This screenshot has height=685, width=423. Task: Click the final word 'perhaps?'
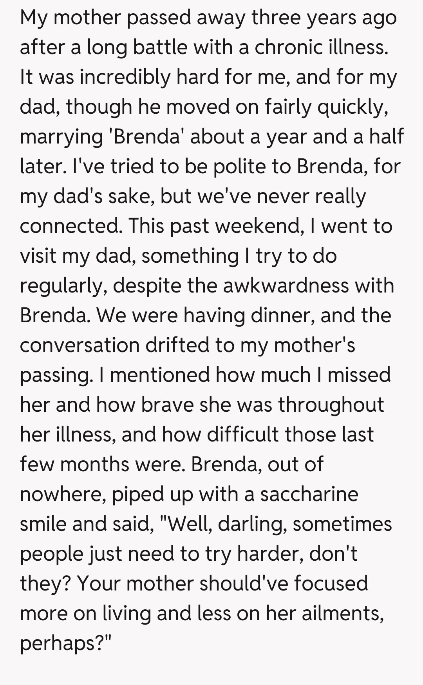[x=66, y=643]
